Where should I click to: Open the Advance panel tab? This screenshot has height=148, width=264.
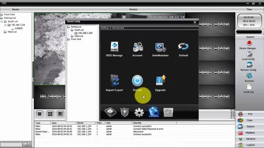[250, 139]
